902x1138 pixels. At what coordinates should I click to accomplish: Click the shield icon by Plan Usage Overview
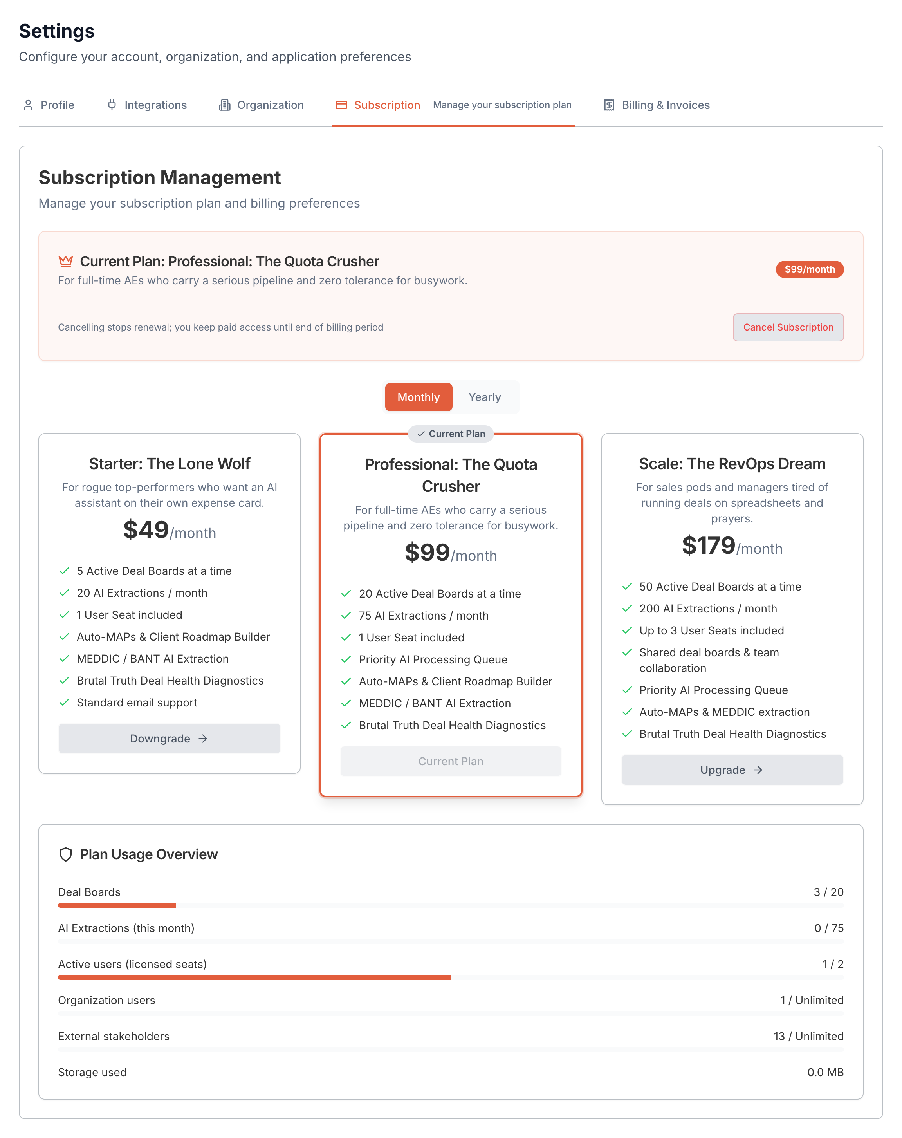pos(65,854)
